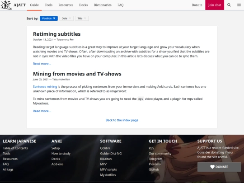
Task: Open the hamburger menu icon
Action: (x=239, y=5)
